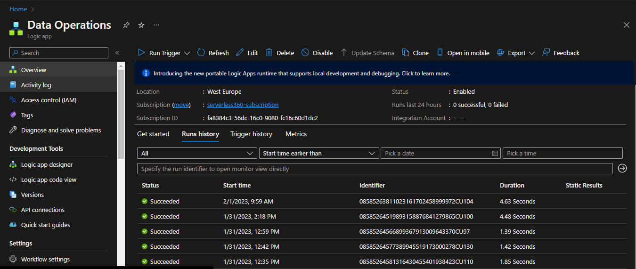Screen dimensions: 636x269
Task: Click the Start time column header
Action: point(237,185)
